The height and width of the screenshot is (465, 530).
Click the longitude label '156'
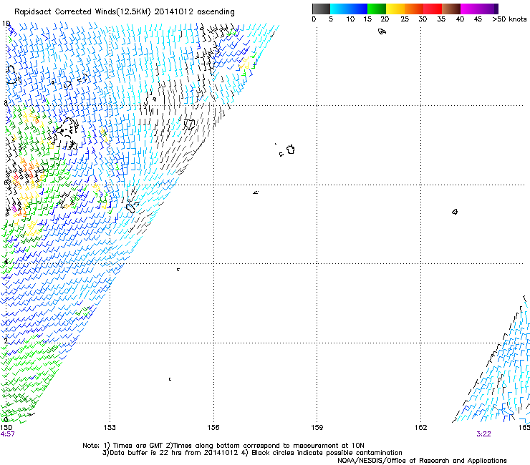(x=213, y=428)
